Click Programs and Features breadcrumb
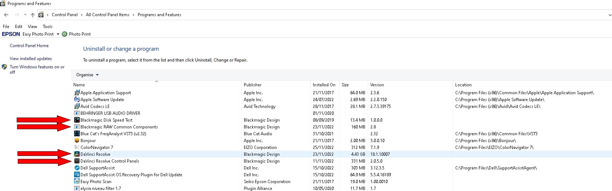The height and width of the screenshot is (191, 612). pyautogui.click(x=159, y=15)
